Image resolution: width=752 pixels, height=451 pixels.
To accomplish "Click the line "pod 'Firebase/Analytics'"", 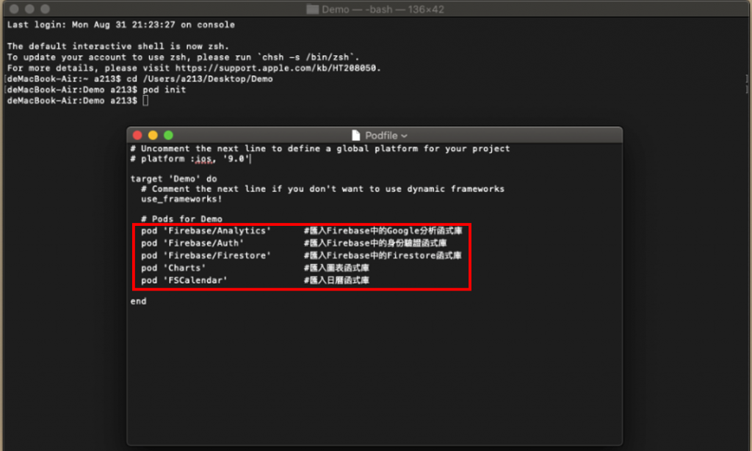I will click(x=206, y=231).
